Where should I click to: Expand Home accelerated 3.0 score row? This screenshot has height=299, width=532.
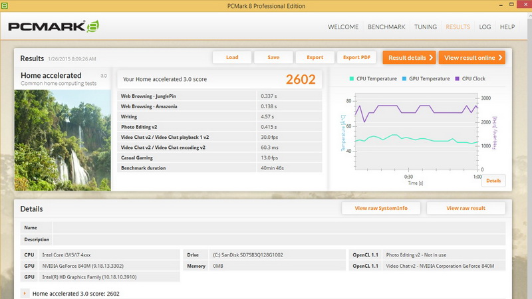point(25,293)
